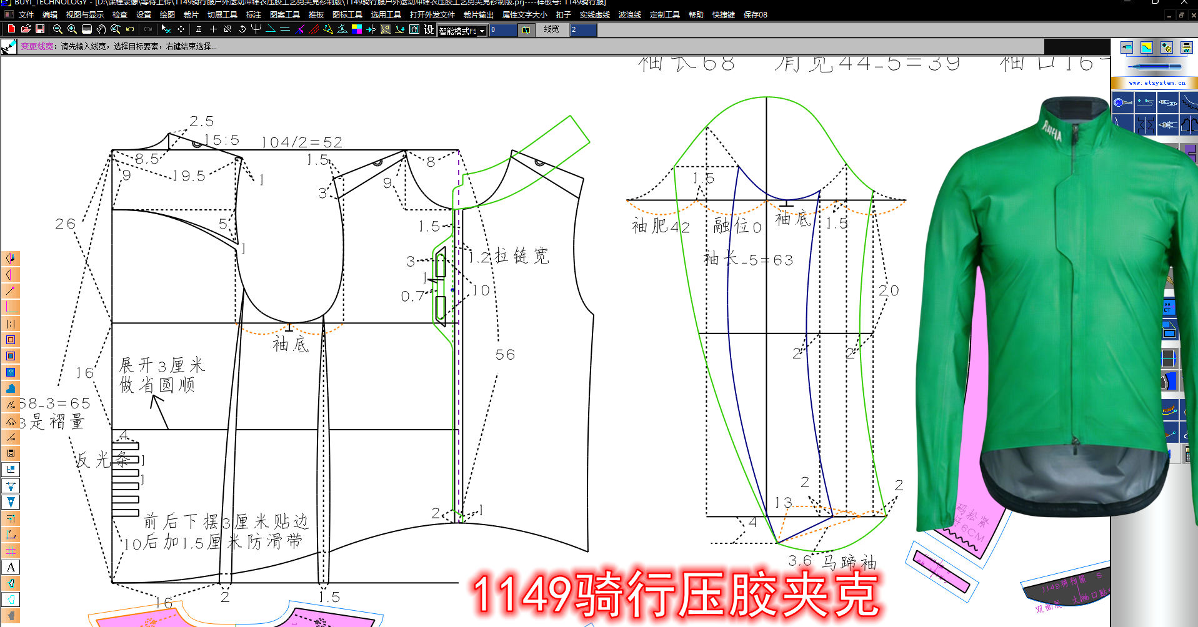This screenshot has width=1198, height=627.
Task: Open the 智能模式F5 mode dropdown
Action: tap(481, 30)
